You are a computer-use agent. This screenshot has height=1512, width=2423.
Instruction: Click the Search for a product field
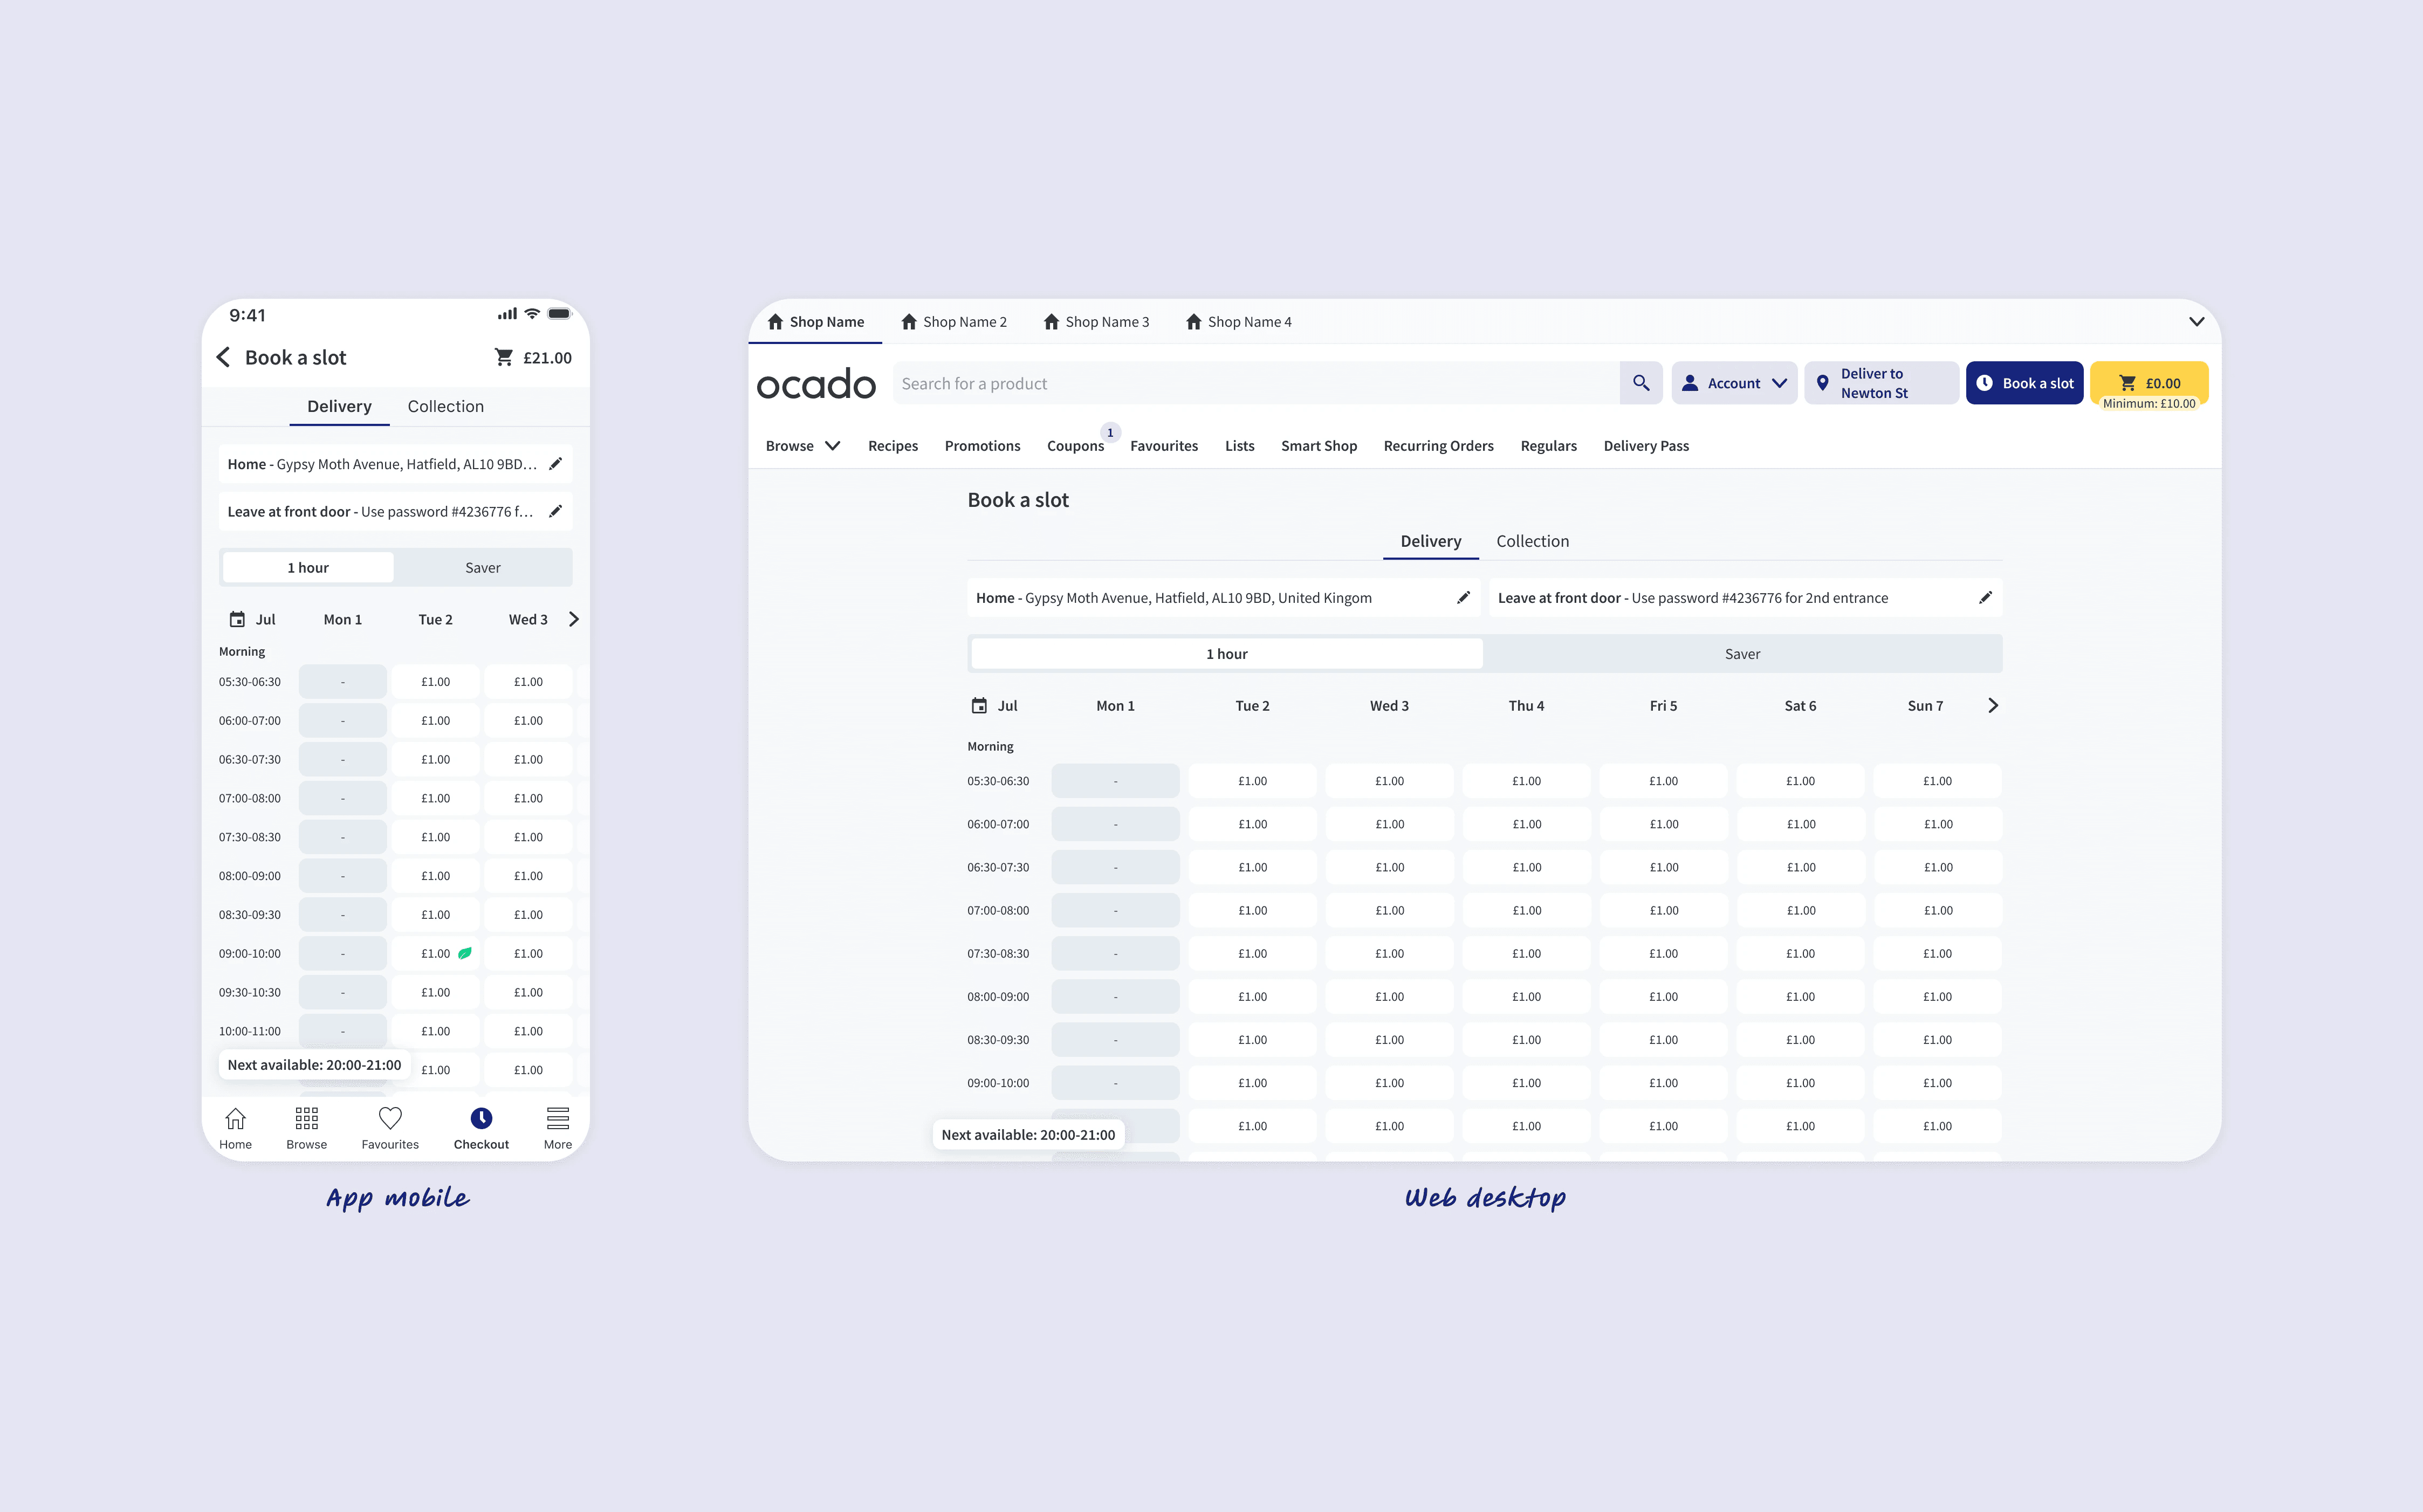(x=1255, y=383)
